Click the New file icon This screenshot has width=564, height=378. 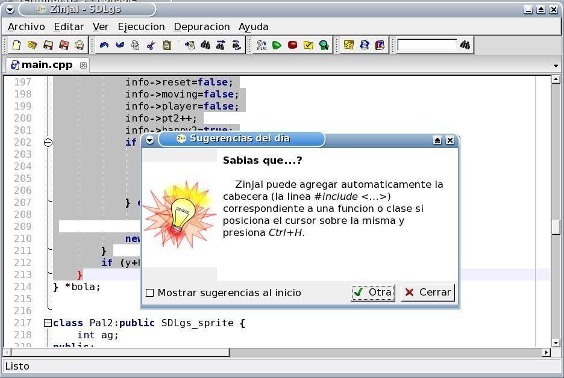point(16,45)
